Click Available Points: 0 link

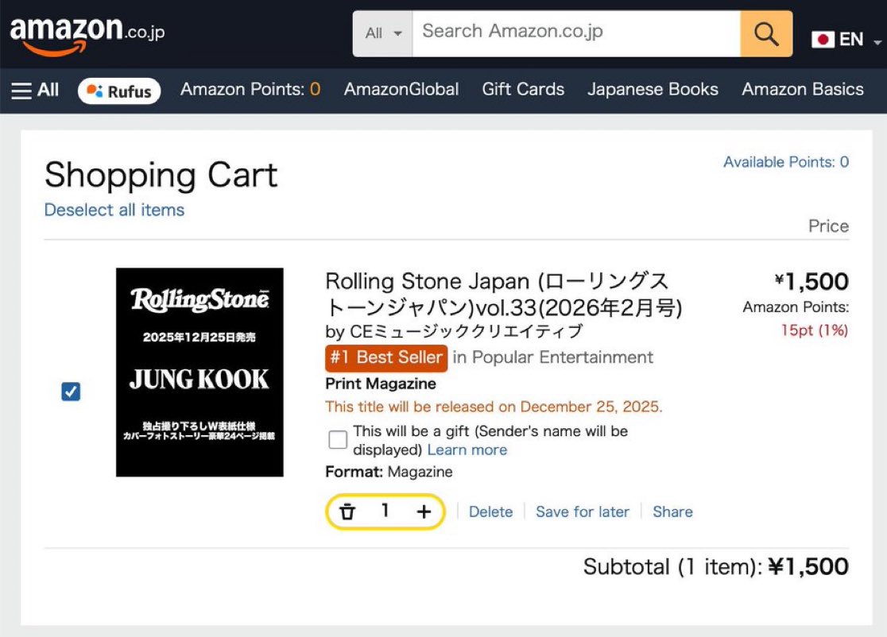pyautogui.click(x=786, y=162)
